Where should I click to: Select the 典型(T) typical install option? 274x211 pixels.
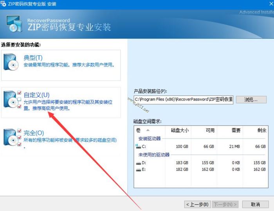coord(61,65)
